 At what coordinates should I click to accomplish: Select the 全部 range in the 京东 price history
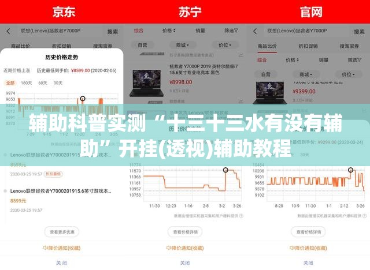(x=10, y=83)
